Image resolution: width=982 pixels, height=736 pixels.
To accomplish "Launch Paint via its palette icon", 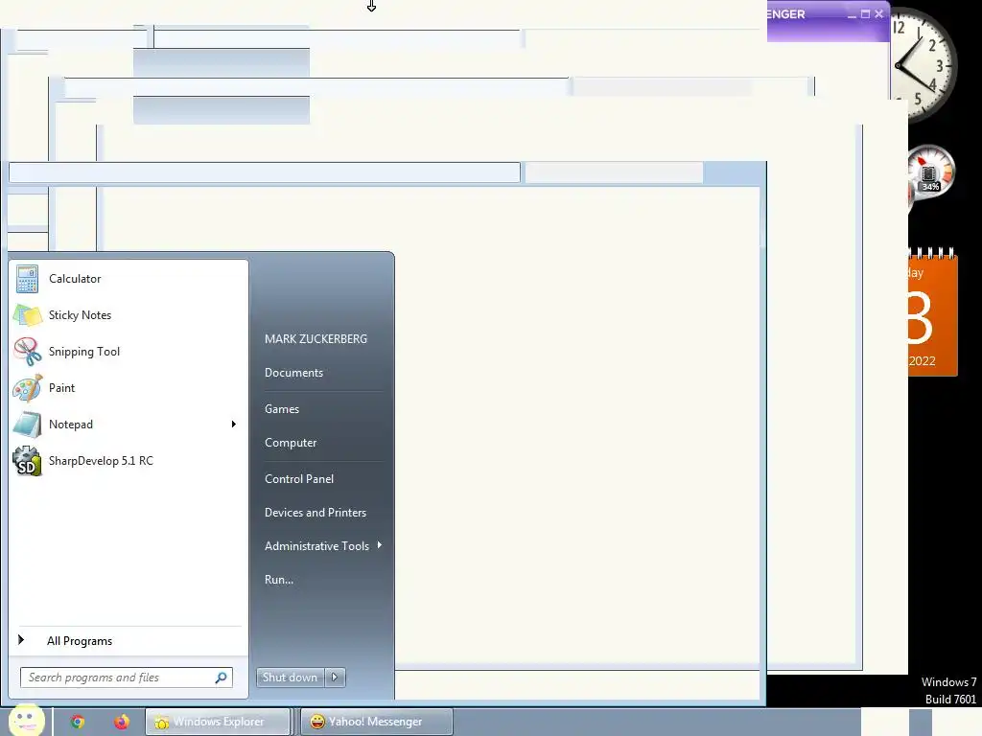I will [x=28, y=388].
